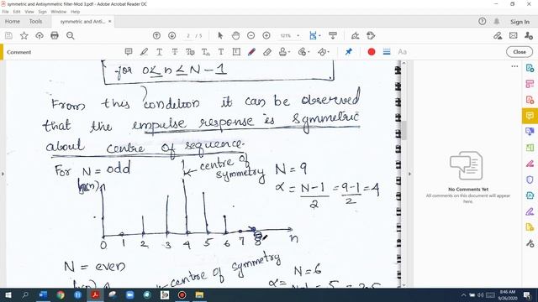
Task: Open the View menu
Action: tap(29, 12)
